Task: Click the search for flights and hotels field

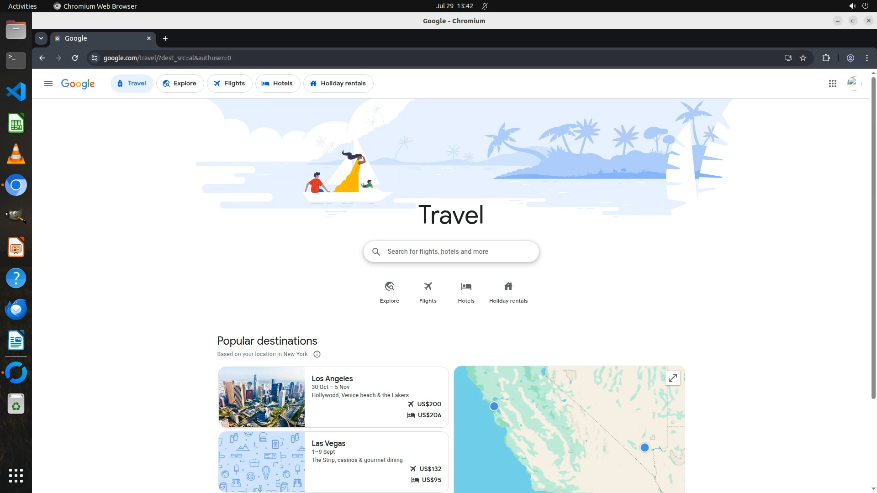Action: click(x=451, y=252)
